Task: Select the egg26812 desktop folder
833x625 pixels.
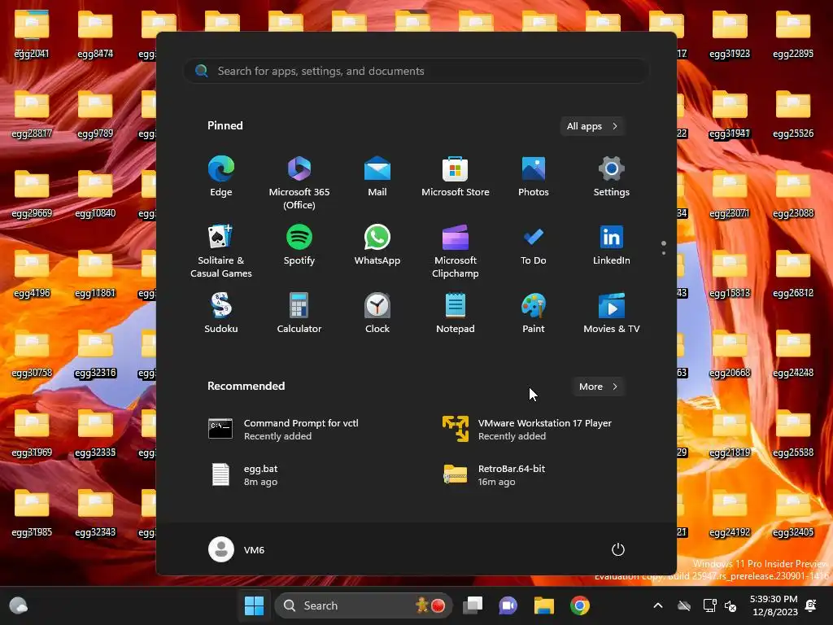Action: [x=793, y=273]
